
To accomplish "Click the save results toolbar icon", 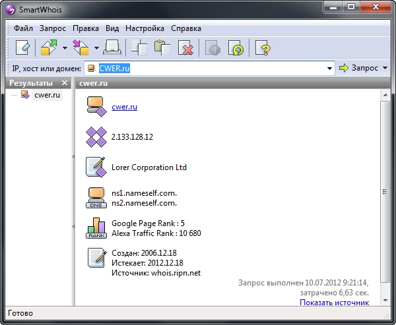I will [82, 47].
